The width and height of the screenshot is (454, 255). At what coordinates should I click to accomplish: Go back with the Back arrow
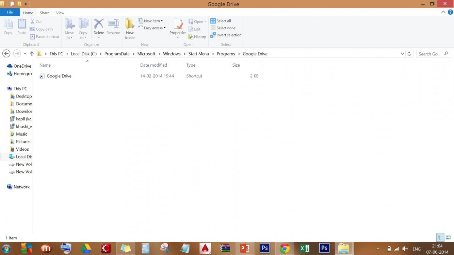pos(6,54)
